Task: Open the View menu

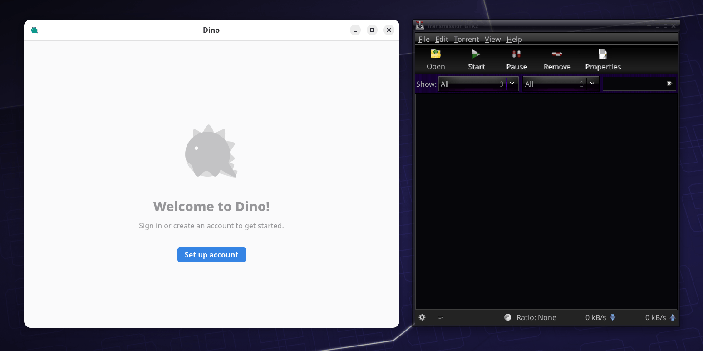Action: click(x=492, y=40)
